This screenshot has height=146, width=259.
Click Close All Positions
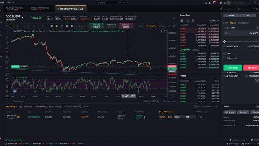166,112
